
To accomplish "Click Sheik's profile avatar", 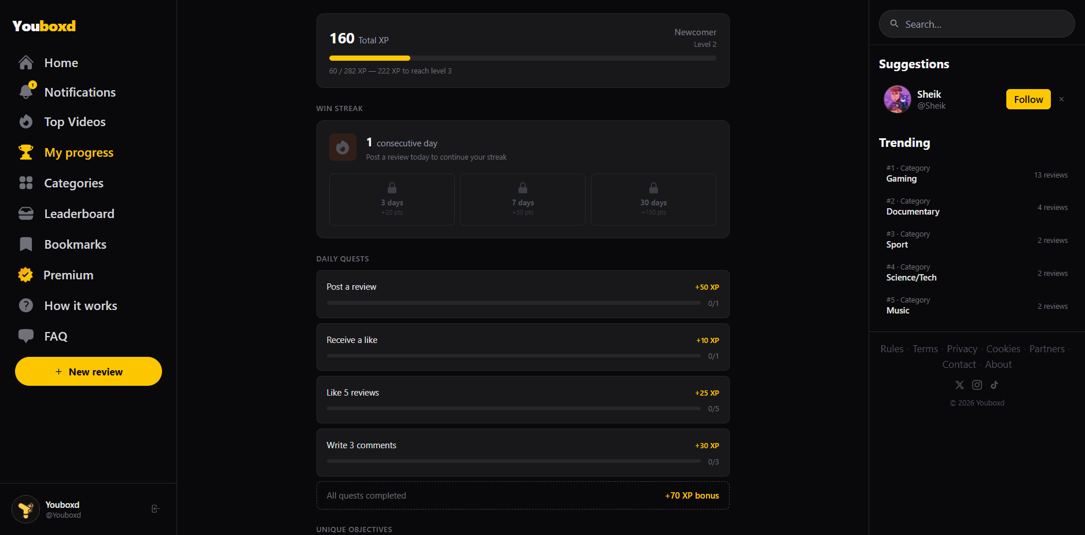I will pos(897,99).
